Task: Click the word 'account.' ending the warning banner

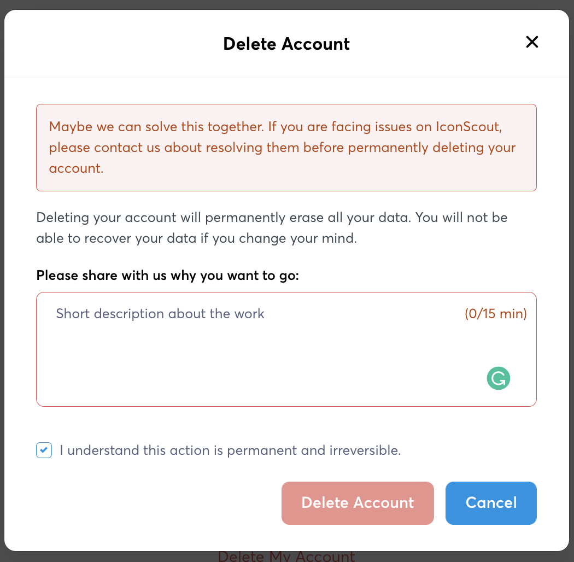Action: pos(76,168)
